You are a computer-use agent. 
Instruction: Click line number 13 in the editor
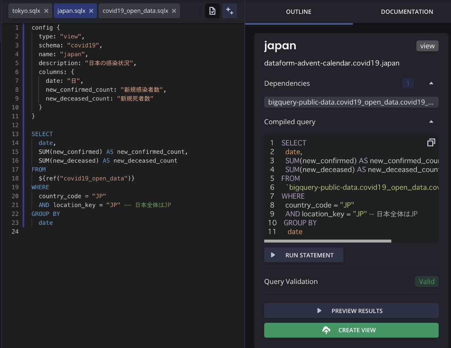(x=15, y=134)
